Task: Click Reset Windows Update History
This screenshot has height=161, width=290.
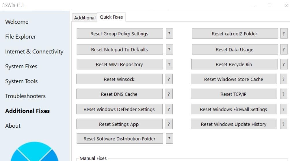Action: (234, 124)
